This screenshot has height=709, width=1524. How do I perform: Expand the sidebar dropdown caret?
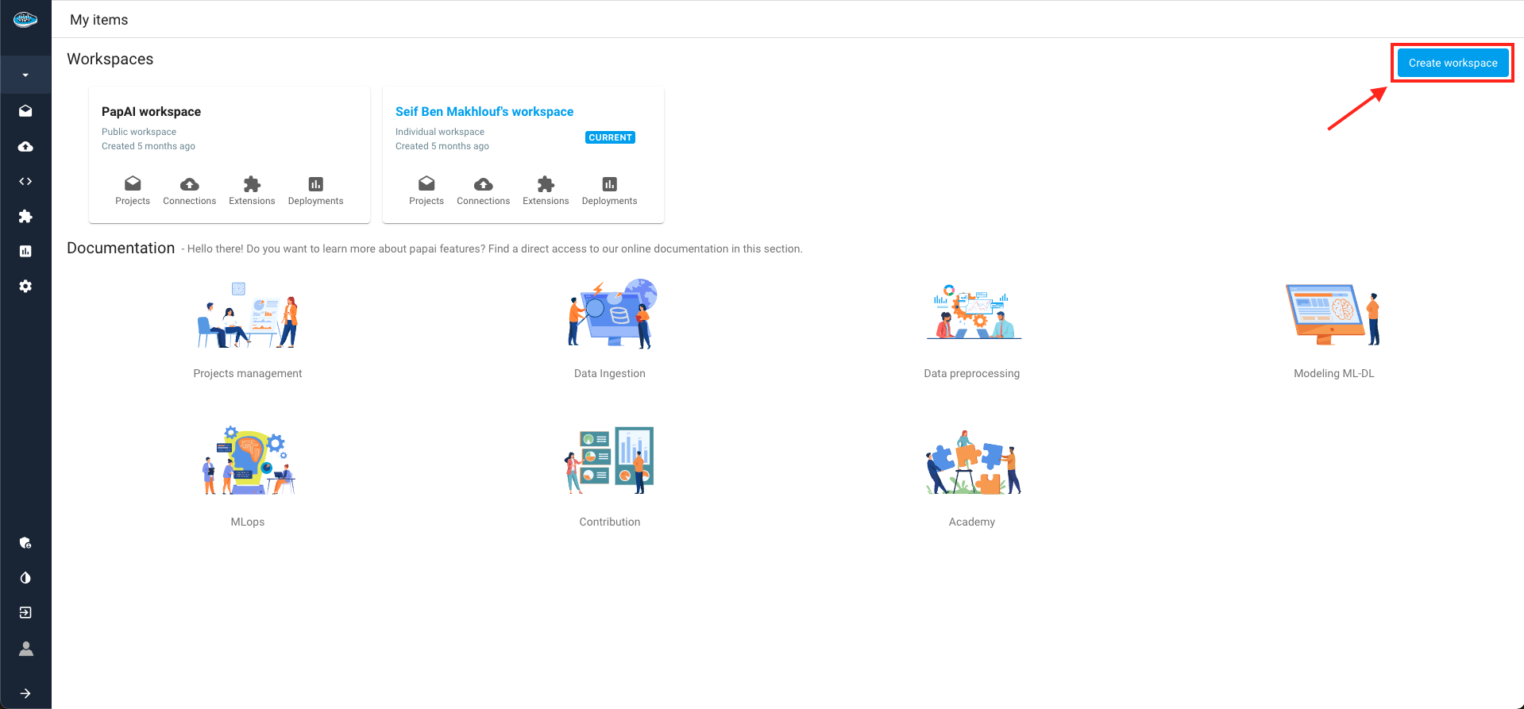pyautogui.click(x=25, y=75)
